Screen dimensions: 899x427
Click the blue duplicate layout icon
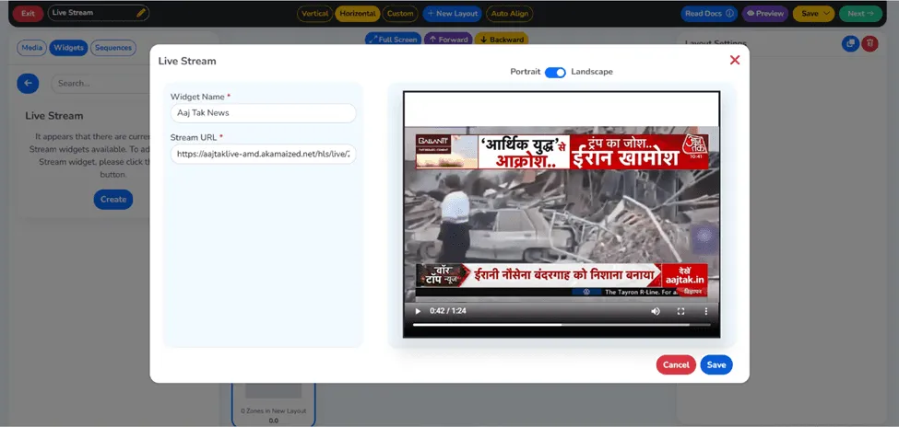[850, 43]
